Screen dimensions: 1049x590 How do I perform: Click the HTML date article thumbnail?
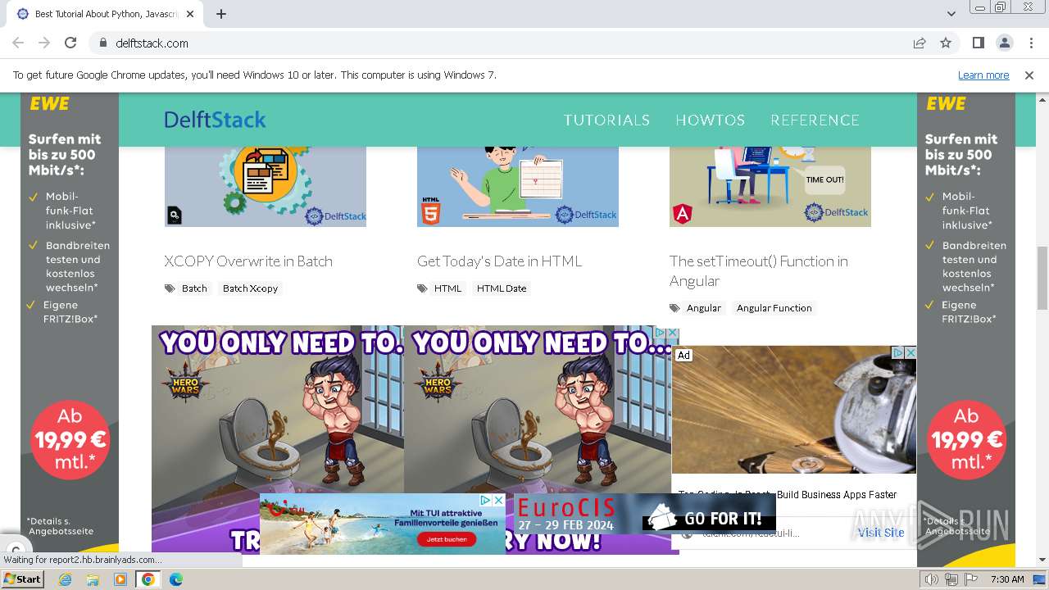click(x=517, y=187)
